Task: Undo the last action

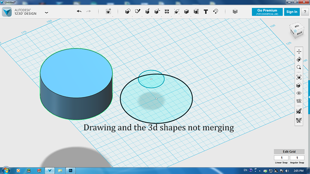Action: 79,12
